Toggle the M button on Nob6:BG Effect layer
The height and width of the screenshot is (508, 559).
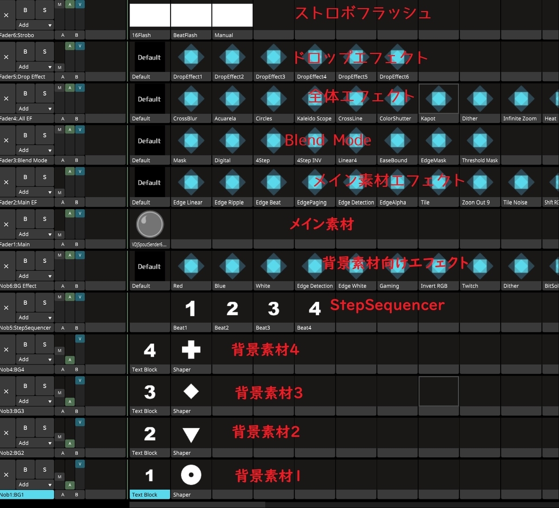pos(59,255)
